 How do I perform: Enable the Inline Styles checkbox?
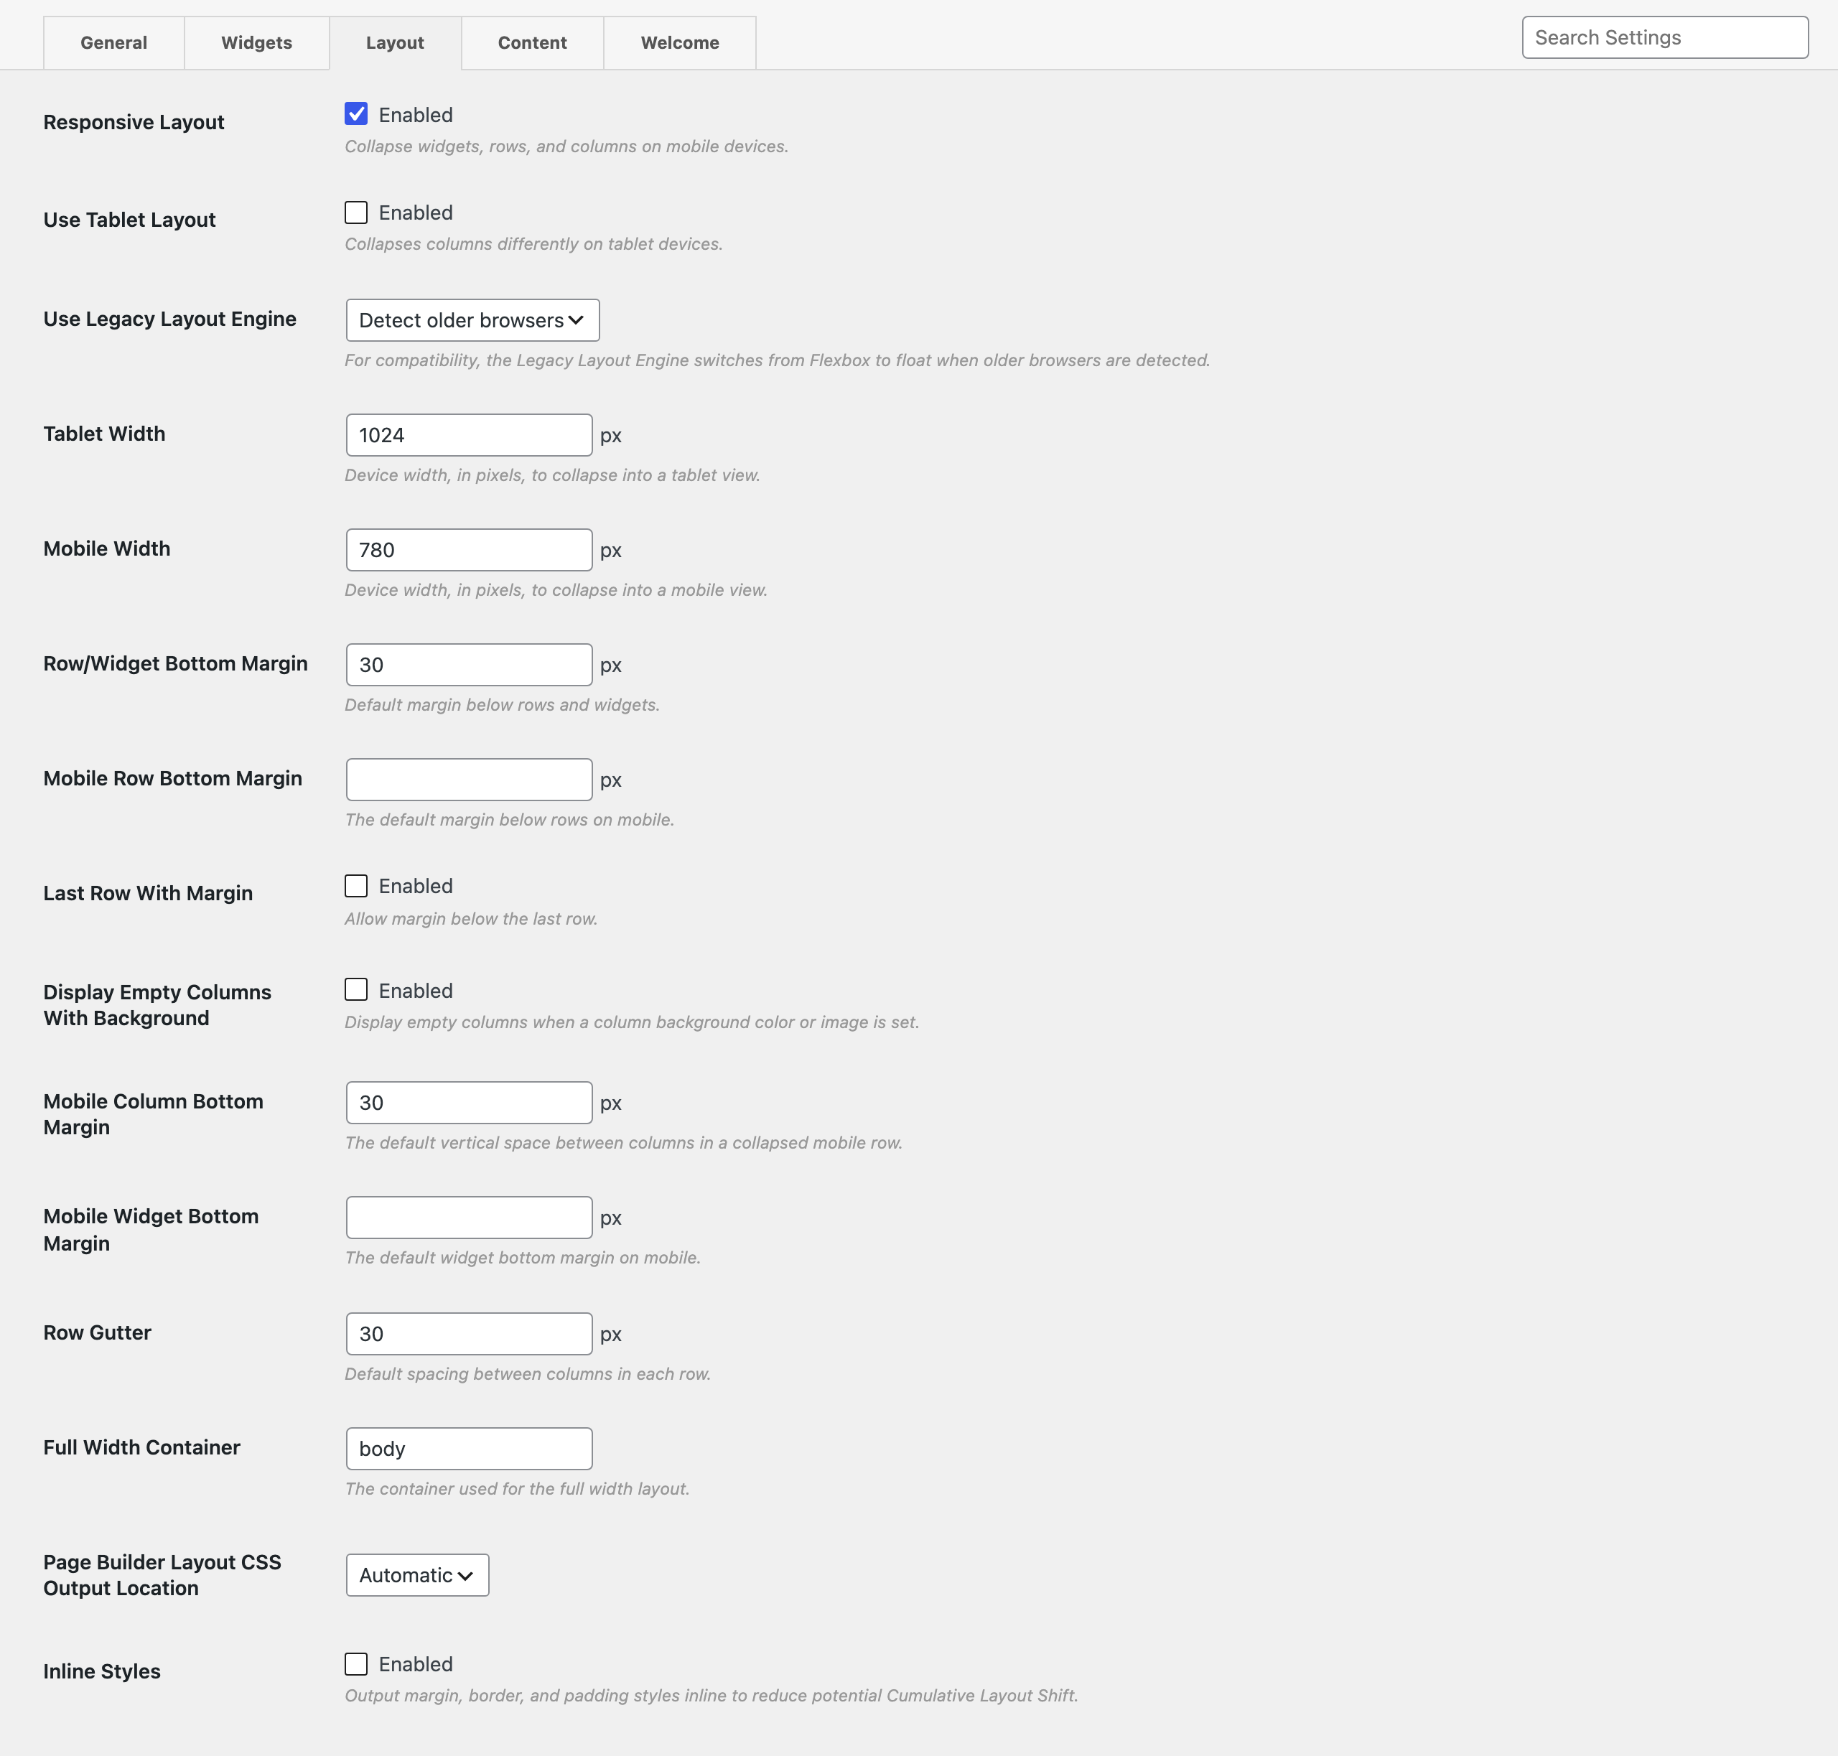[x=356, y=1663]
